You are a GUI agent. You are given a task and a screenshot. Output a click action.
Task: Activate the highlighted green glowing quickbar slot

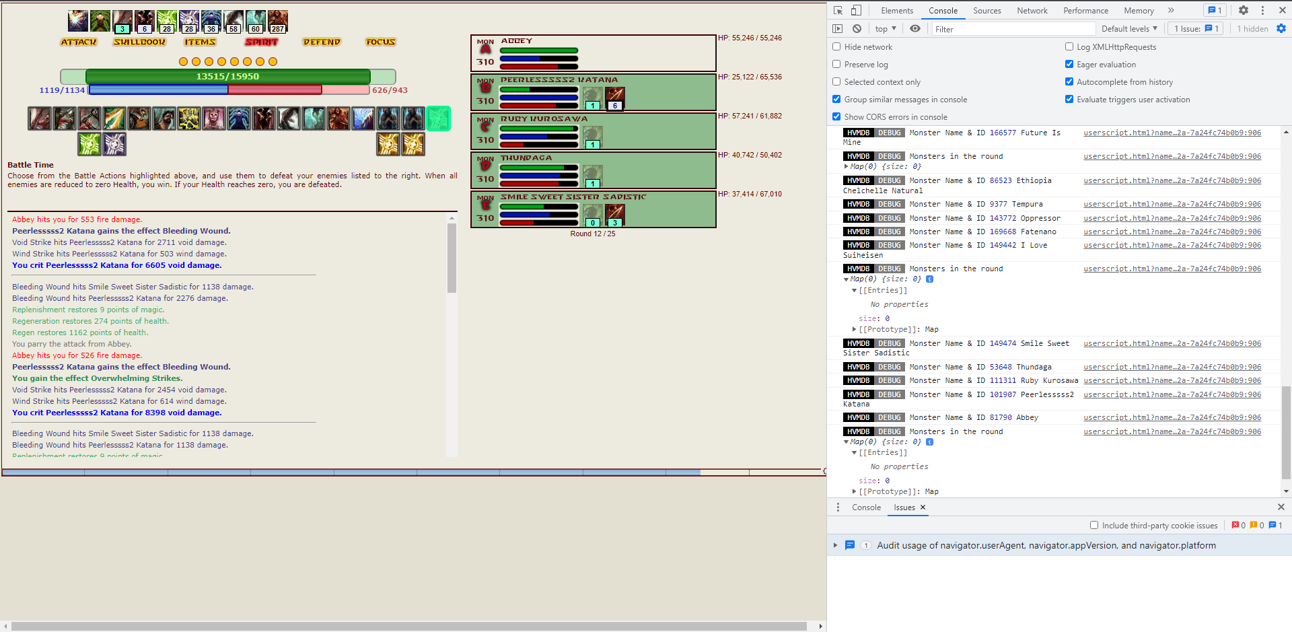438,118
